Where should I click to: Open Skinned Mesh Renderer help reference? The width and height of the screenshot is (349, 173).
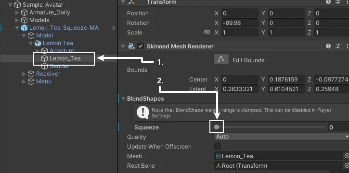[328, 46]
